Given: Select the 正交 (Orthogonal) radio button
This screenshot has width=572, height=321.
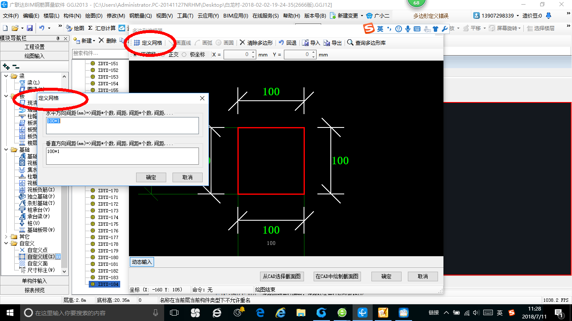Looking at the screenshot, I should 163,55.
